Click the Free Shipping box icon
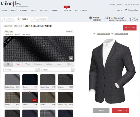 click(107, 18)
